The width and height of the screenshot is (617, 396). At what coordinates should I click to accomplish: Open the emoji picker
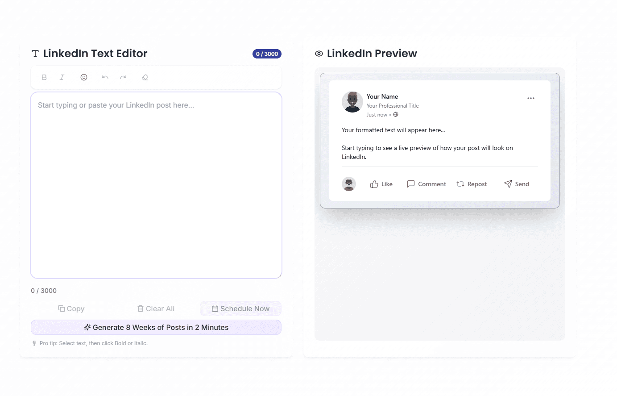[83, 77]
